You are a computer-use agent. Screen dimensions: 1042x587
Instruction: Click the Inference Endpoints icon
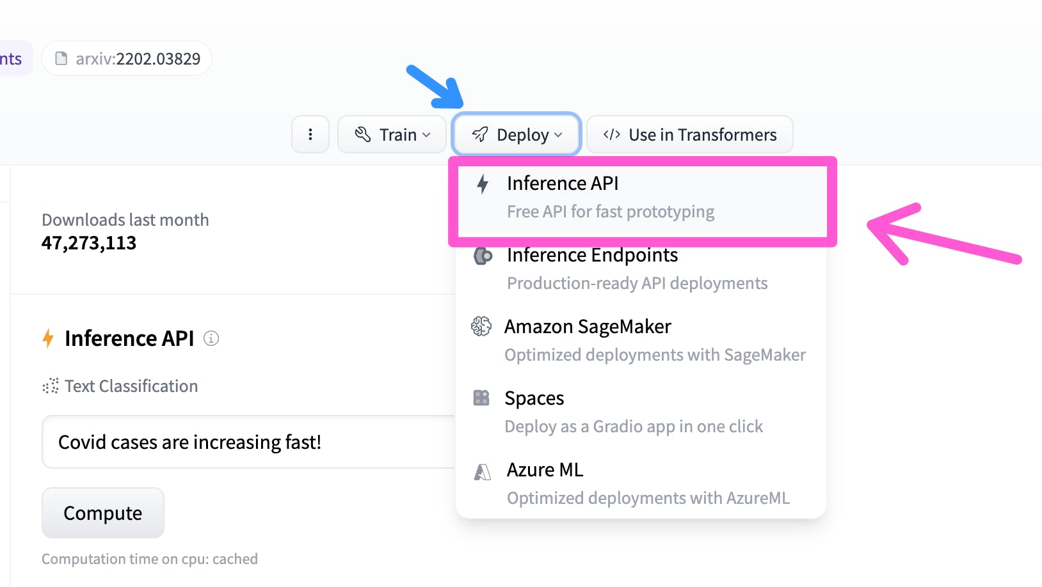483,256
